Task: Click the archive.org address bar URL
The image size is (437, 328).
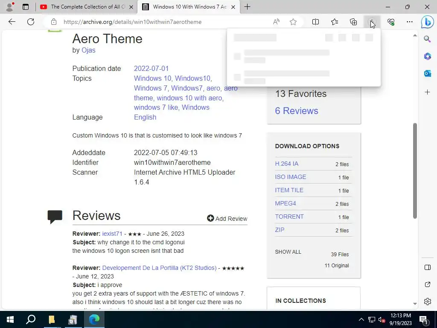Action: (x=132, y=22)
